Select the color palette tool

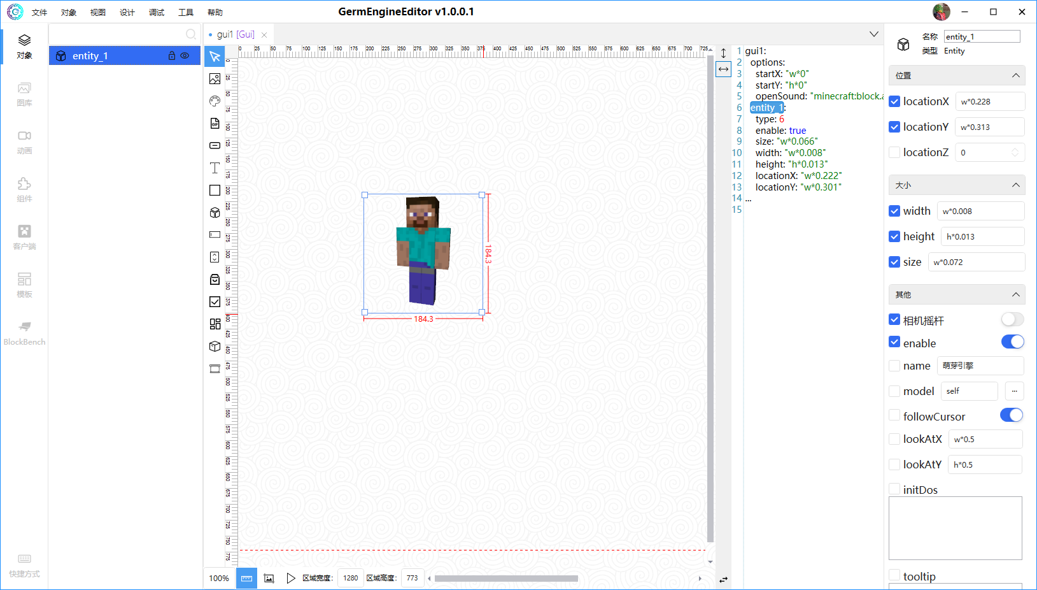215,101
